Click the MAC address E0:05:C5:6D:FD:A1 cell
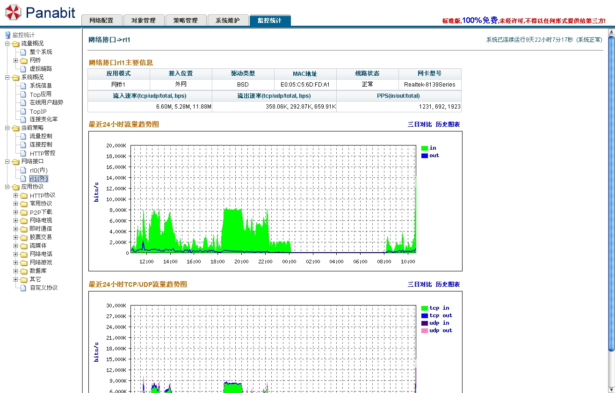615x393 pixels. pos(305,85)
